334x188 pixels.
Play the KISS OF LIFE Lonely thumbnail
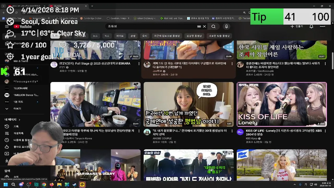282,104
